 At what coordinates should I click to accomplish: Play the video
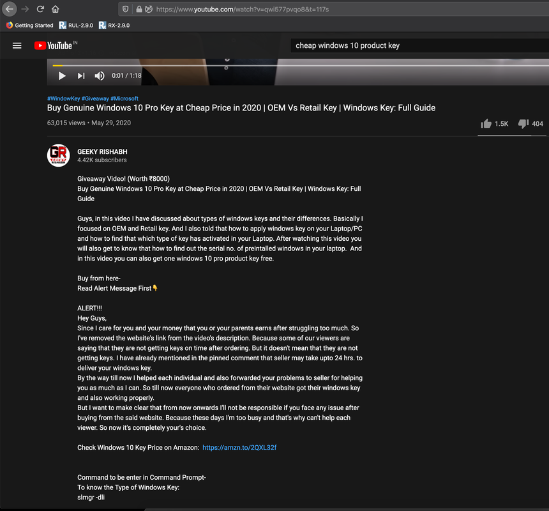62,75
